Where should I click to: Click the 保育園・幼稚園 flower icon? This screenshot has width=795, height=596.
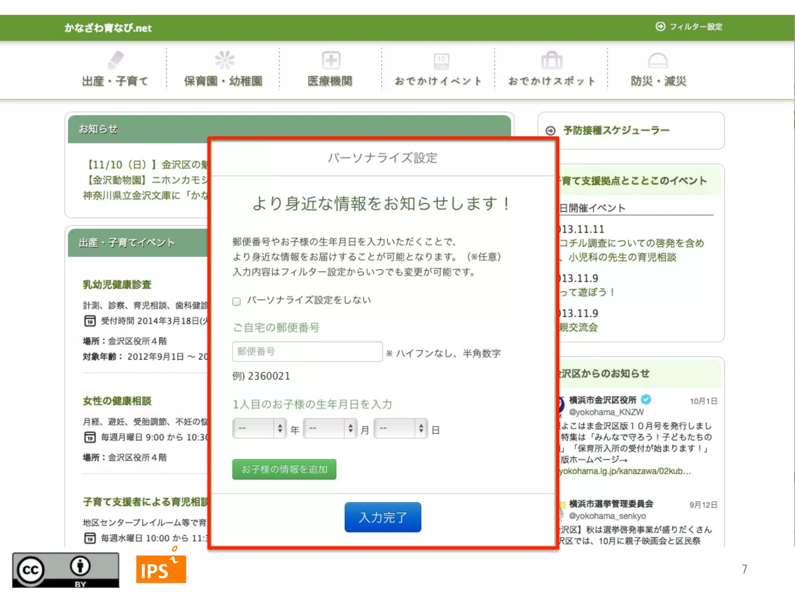click(224, 60)
